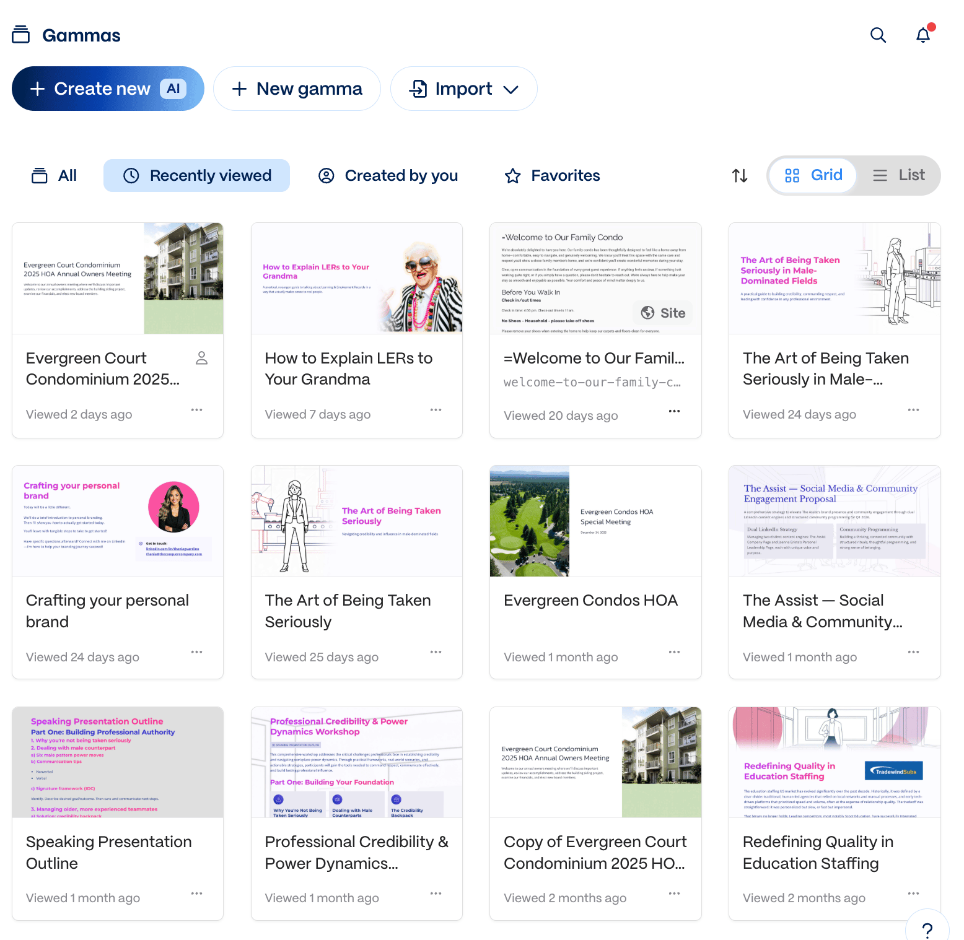This screenshot has width=964, height=940.
Task: Open more options for How to Explain LERs
Action: [x=436, y=410]
